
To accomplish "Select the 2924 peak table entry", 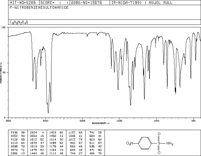I will click(37, 133).
